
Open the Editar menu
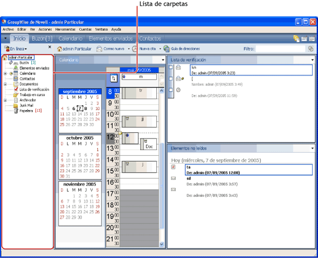coord(22,29)
